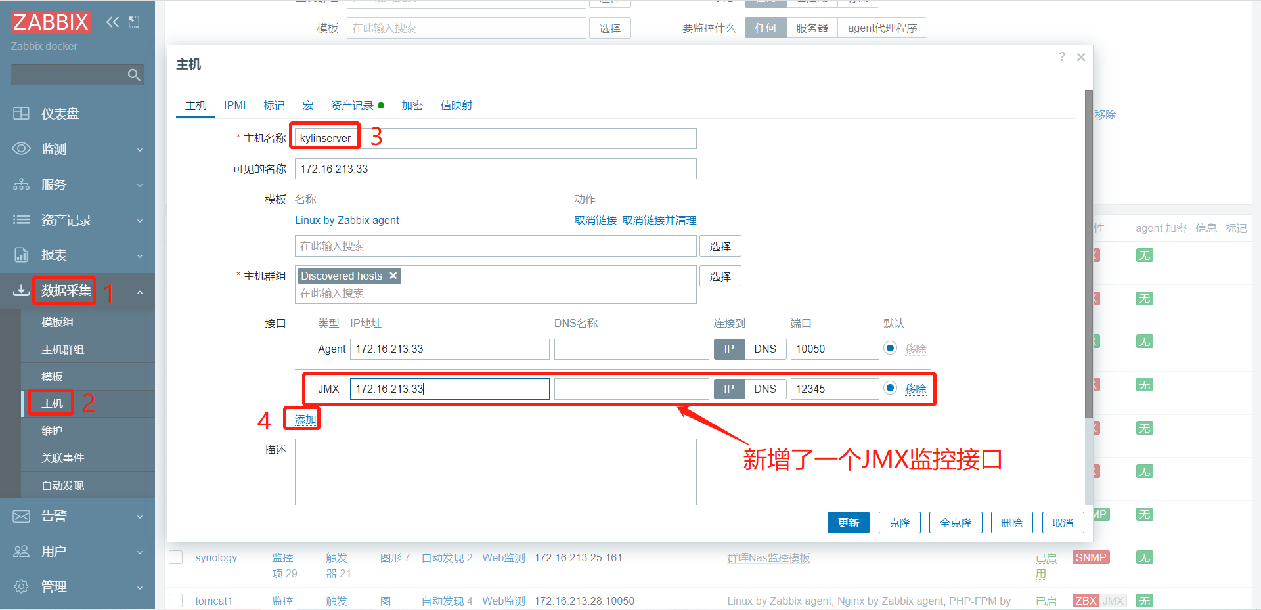The image size is (1261, 610).
Task: Tick the synology row checkbox
Action: point(176,557)
